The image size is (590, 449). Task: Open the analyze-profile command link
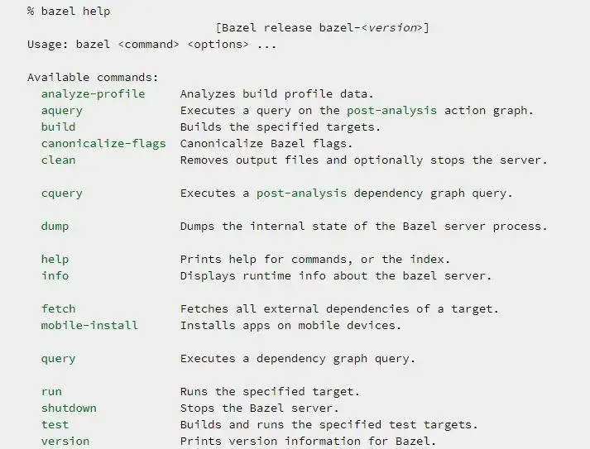93,93
